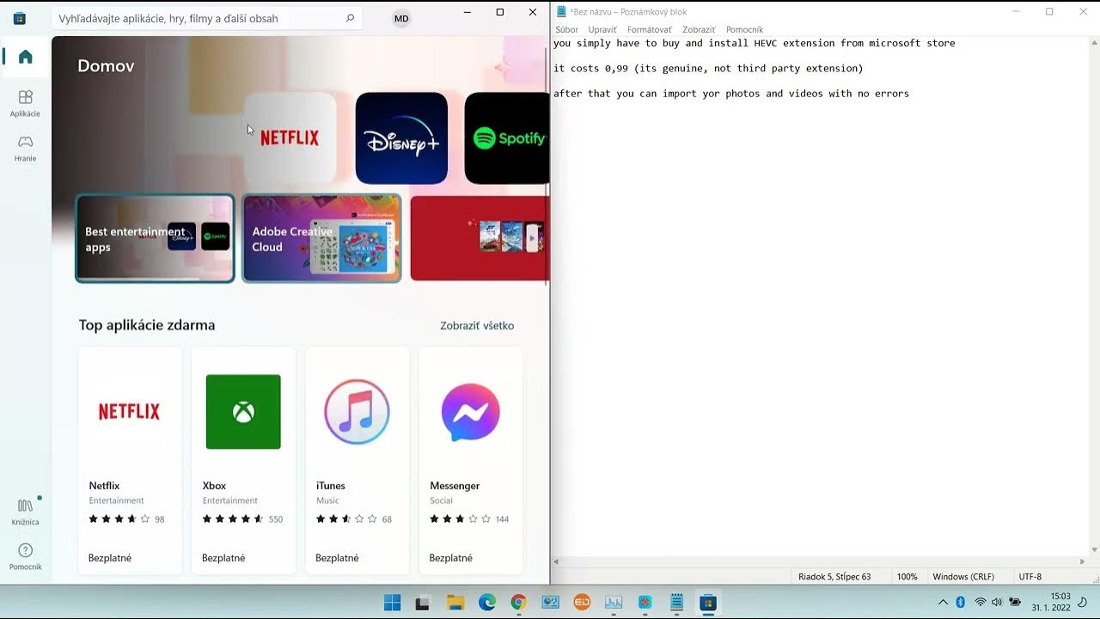Click the Notepad text line about HEVC extension
The width and height of the screenshot is (1100, 619).
tap(754, 43)
